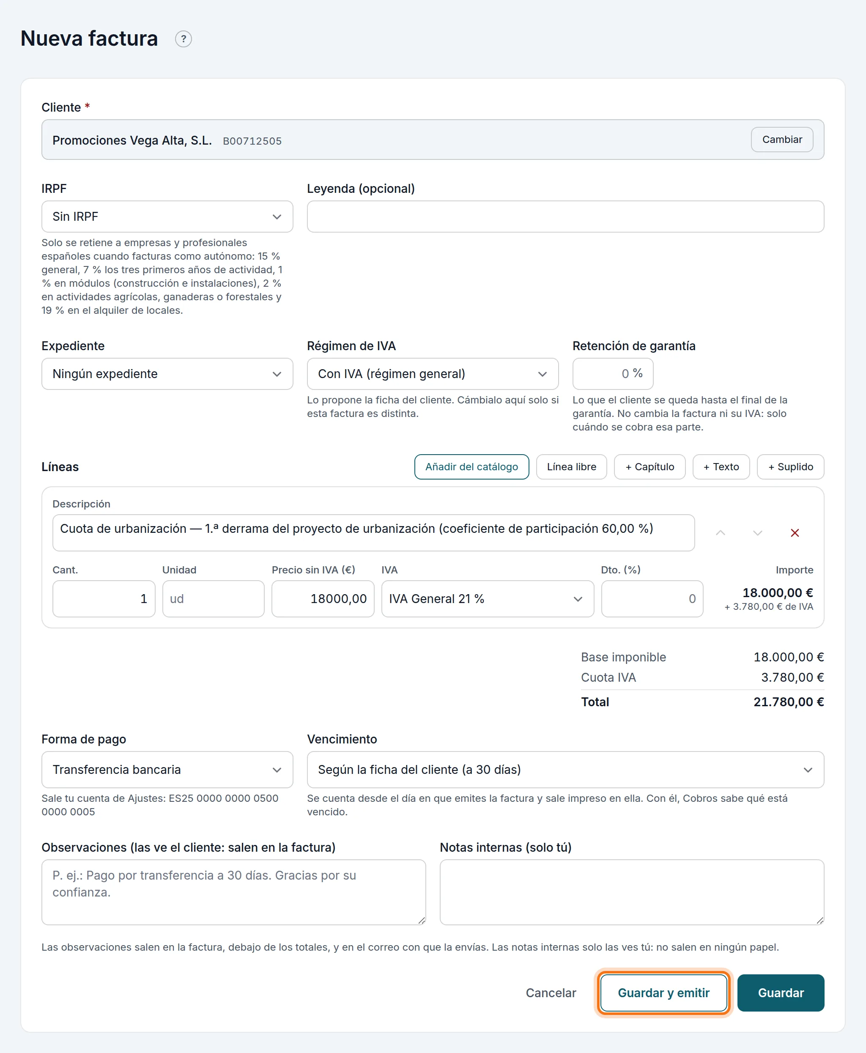Click the Cambiar client button
The width and height of the screenshot is (866, 1053).
click(x=782, y=140)
